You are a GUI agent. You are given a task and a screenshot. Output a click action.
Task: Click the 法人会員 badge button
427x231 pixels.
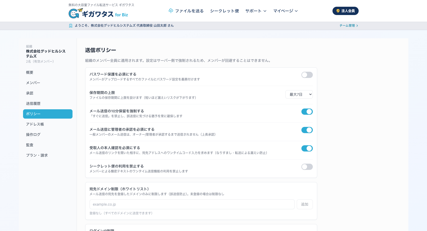pos(345,11)
